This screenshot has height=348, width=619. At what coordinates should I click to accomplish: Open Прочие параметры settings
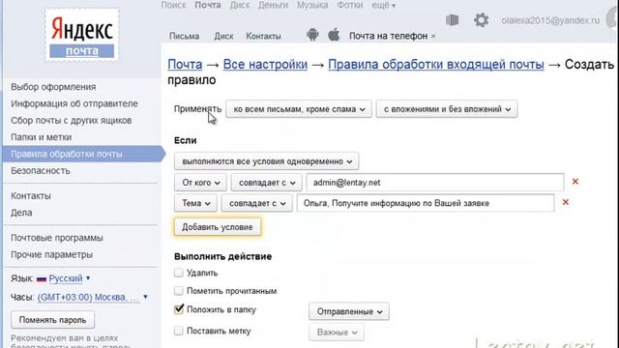click(x=51, y=254)
